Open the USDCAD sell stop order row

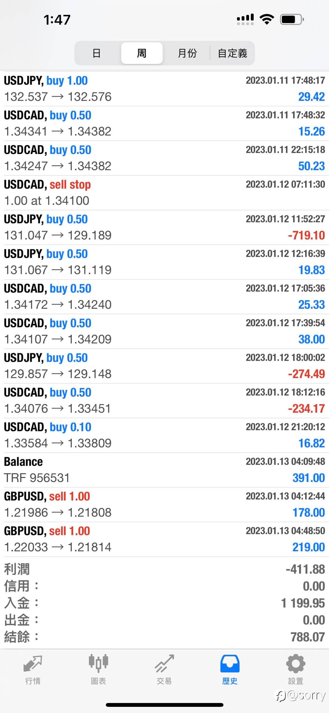click(164, 193)
